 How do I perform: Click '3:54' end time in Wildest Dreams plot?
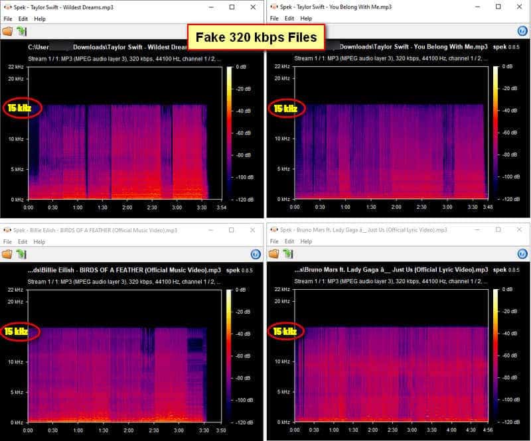point(222,208)
